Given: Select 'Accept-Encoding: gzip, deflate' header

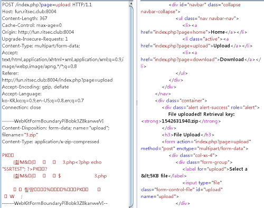Looking at the screenshot, I should 35,87.
